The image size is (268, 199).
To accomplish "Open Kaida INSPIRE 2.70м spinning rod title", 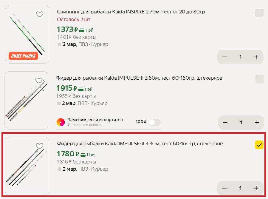I will (x=131, y=12).
